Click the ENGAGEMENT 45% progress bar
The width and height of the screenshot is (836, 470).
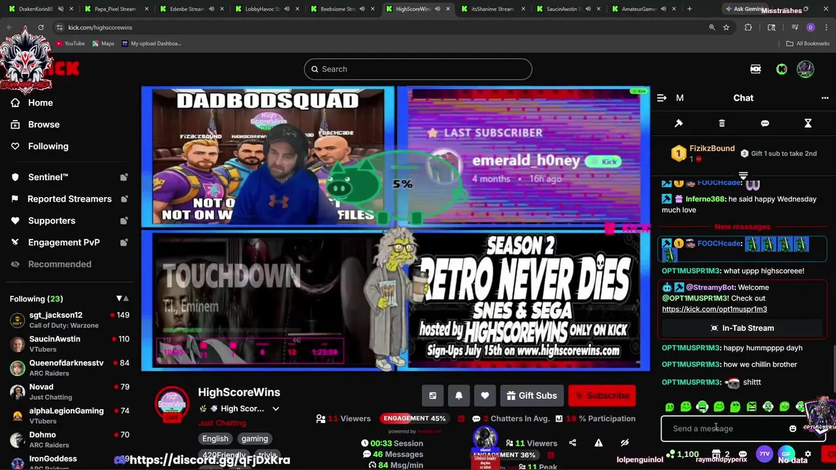(415, 418)
